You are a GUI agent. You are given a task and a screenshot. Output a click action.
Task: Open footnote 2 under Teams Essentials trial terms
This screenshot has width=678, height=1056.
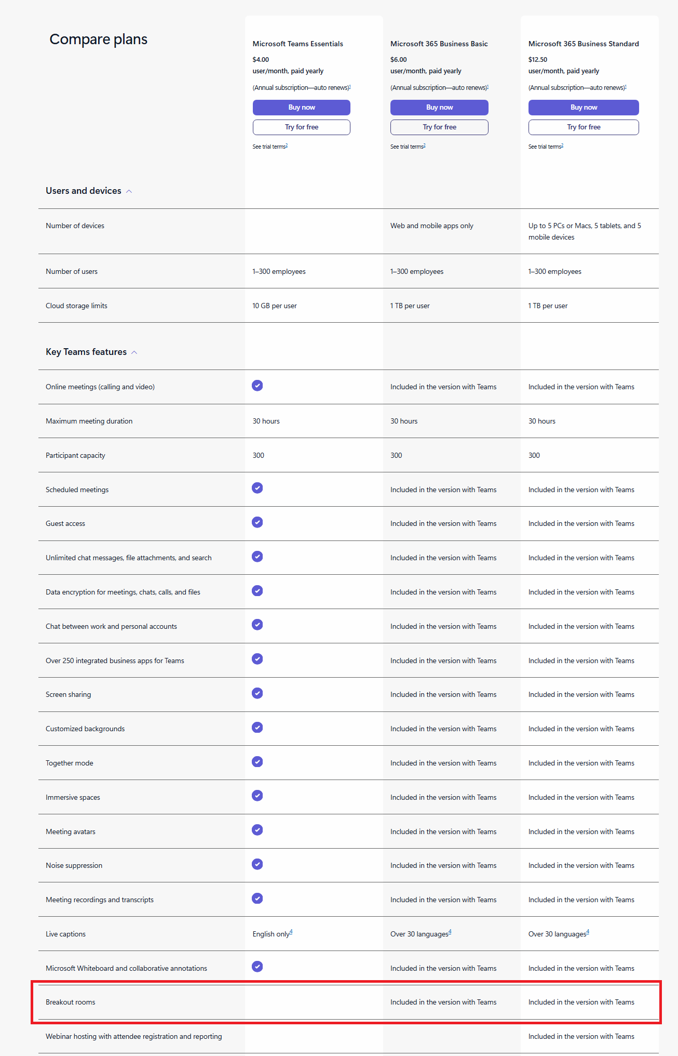tap(287, 146)
